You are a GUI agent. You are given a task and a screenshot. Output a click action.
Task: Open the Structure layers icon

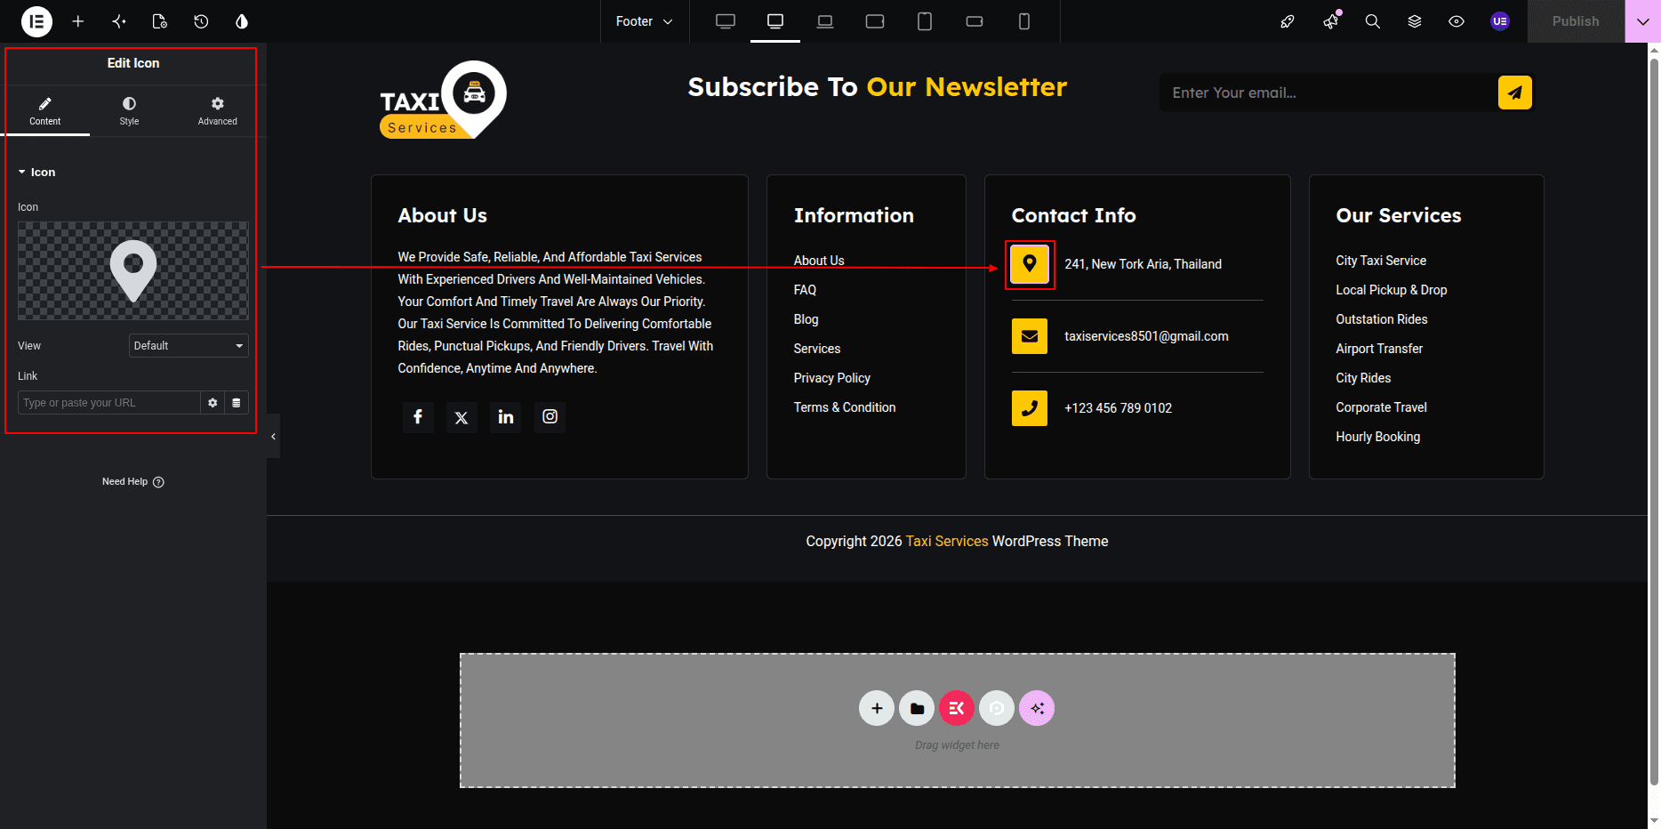point(1415,21)
